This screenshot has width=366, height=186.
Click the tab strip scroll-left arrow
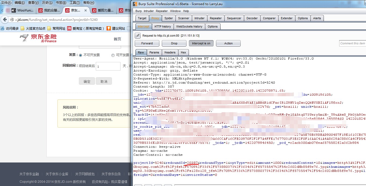click(2, 11)
